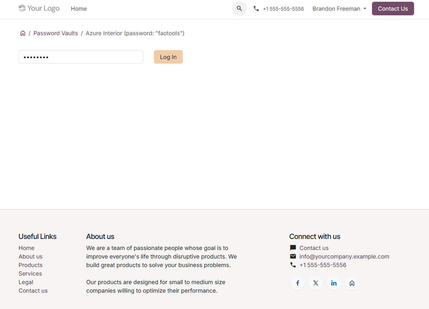
Task: Click the Log In button
Action: tap(168, 57)
